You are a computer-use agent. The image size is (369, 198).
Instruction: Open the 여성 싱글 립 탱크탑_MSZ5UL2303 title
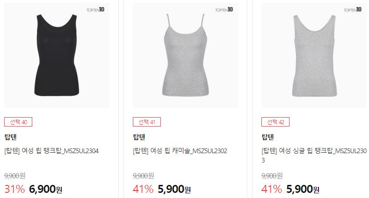point(314,156)
